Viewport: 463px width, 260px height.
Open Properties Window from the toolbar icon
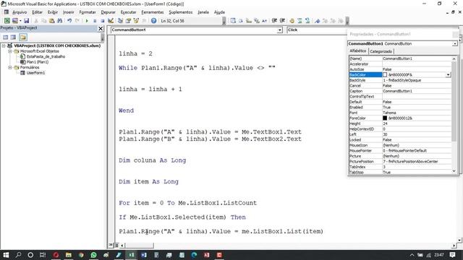[128, 21]
